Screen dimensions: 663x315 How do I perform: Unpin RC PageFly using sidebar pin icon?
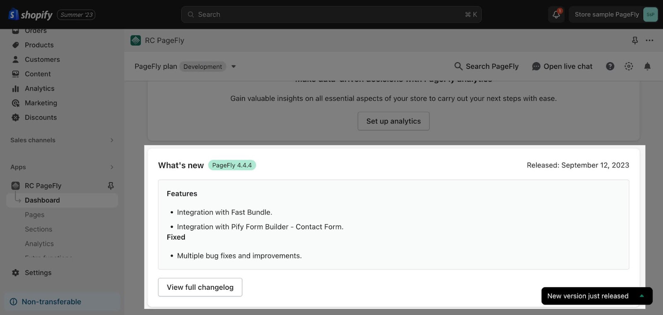(x=111, y=185)
